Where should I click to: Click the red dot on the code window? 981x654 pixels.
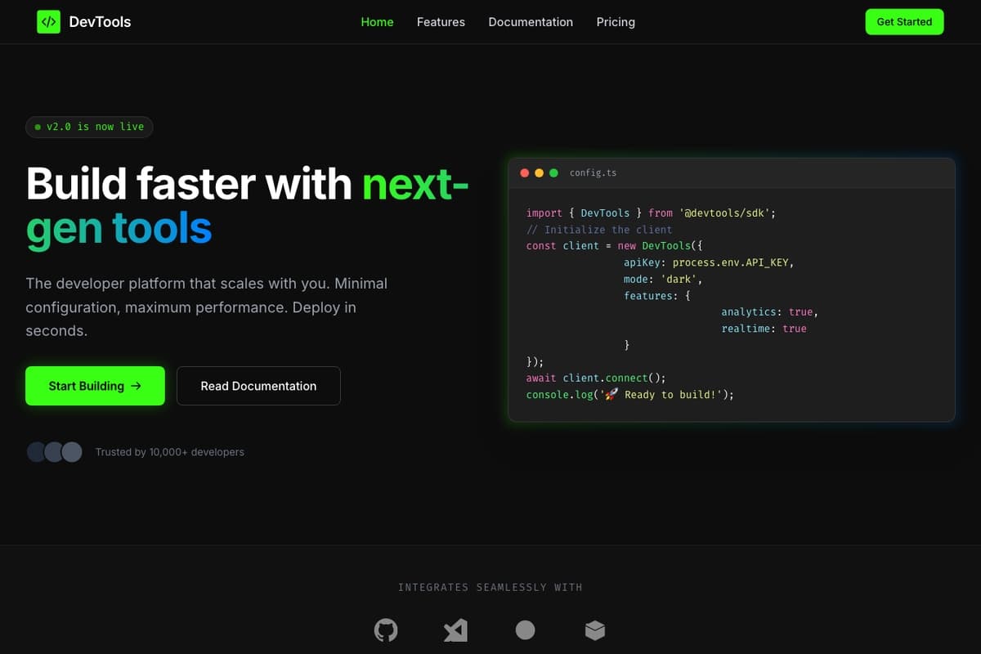click(x=524, y=172)
